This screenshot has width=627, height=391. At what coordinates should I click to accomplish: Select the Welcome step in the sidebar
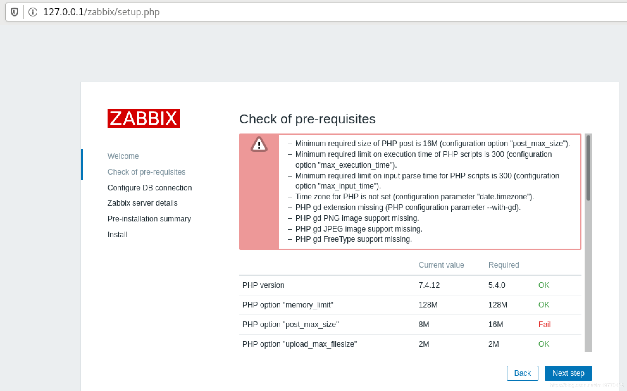(123, 156)
